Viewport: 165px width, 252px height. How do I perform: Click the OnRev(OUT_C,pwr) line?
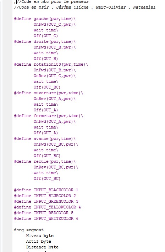pyautogui.click(x=55, y=76)
